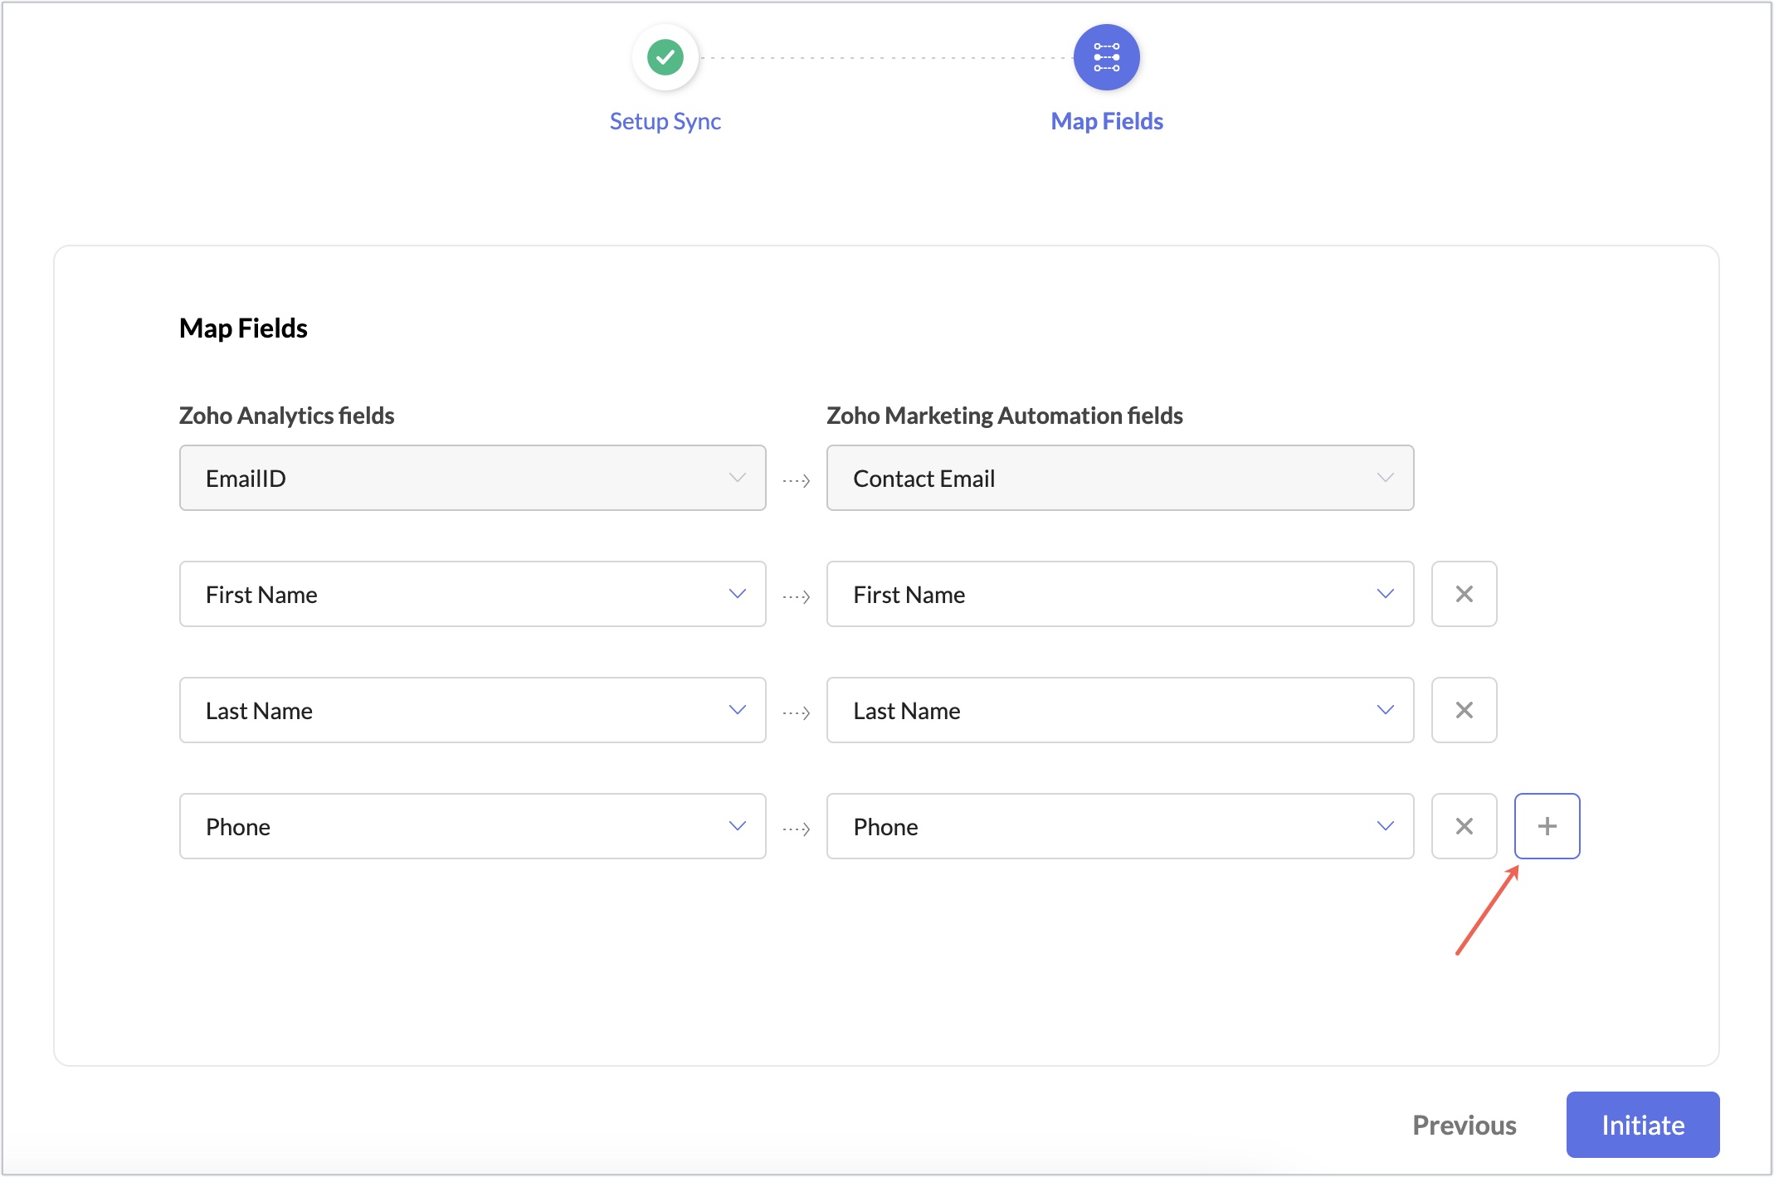The image size is (1774, 1177).
Task: Expand the First Name Analytics field dropdown
Action: 472,594
